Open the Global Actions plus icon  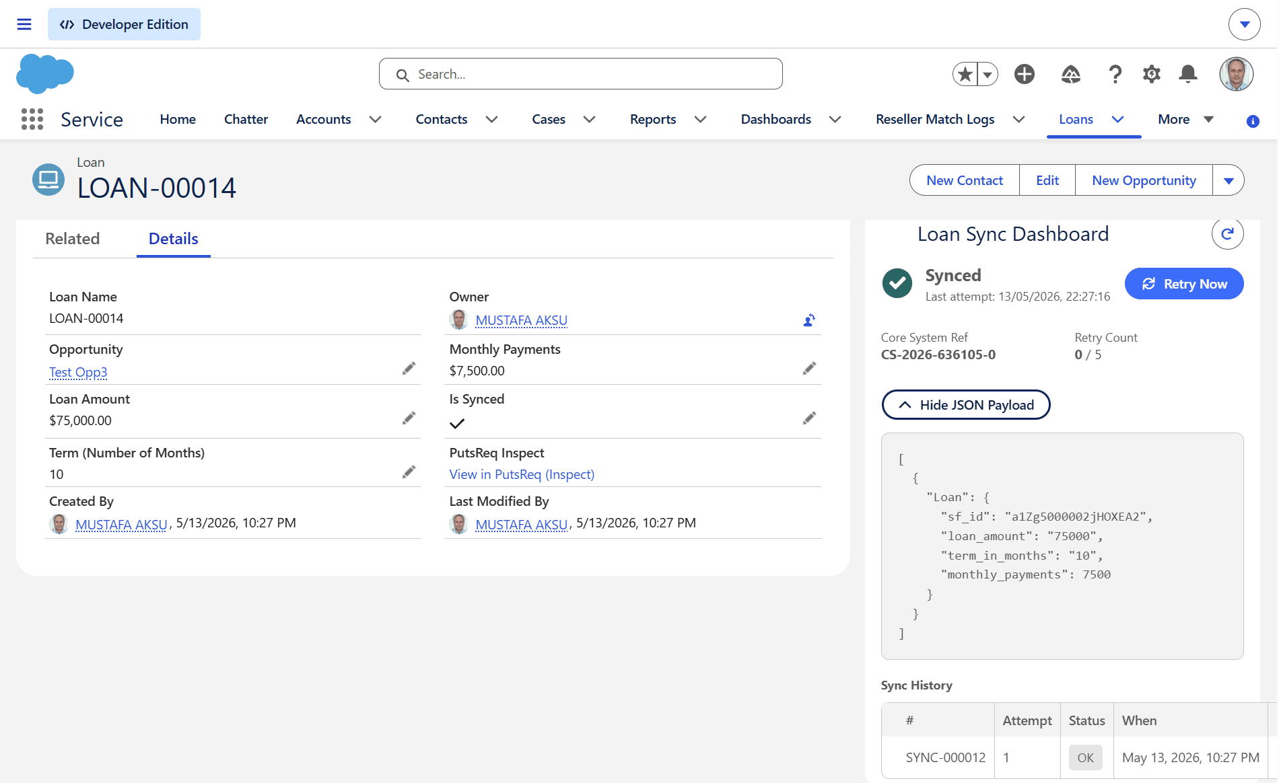1025,74
